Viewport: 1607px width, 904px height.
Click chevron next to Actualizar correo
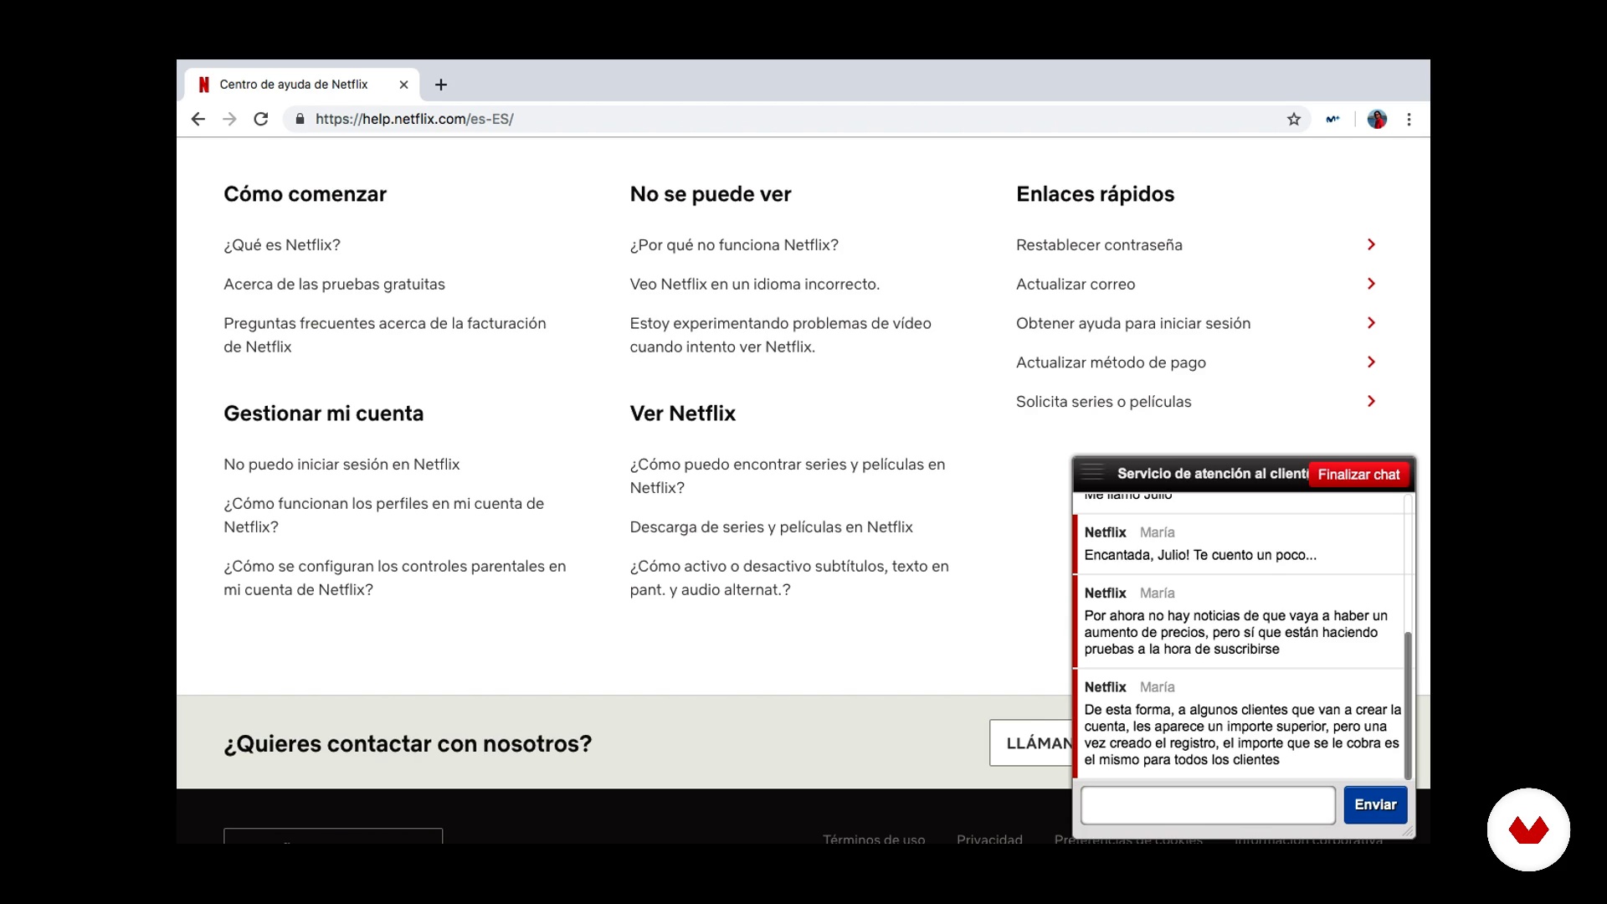click(x=1371, y=284)
